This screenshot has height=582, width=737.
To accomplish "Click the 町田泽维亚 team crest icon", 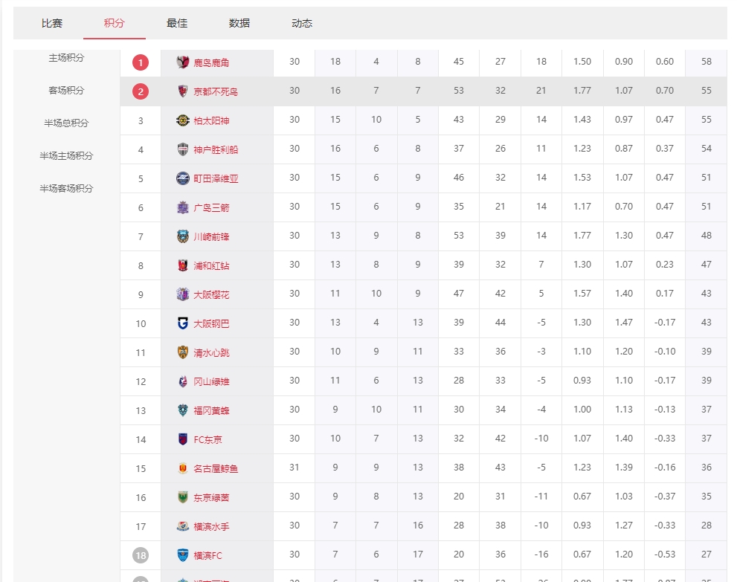I will pos(183,178).
